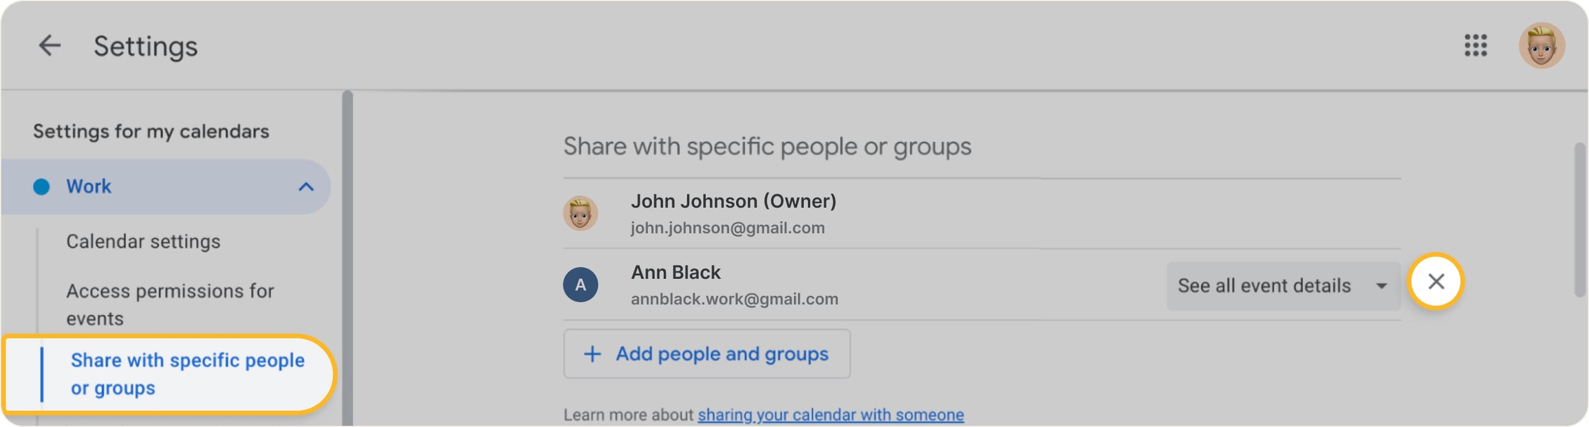Expand Ann Black's permission level selector
This screenshot has height=427, width=1589.
(1382, 285)
